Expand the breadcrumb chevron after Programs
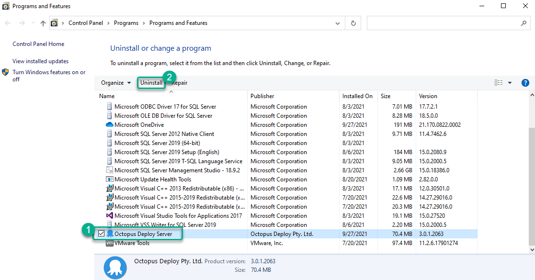Screen dimensions: 535x280 144,22
